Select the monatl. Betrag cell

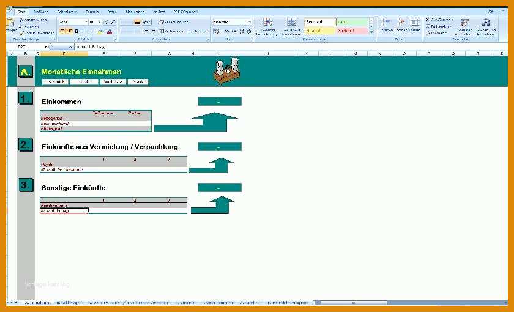[x=64, y=210]
